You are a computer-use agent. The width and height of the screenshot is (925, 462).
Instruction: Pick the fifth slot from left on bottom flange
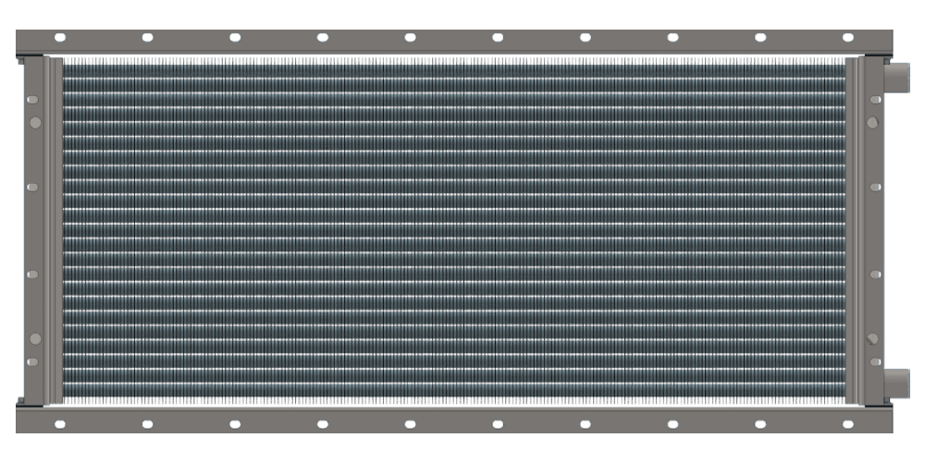point(410,424)
